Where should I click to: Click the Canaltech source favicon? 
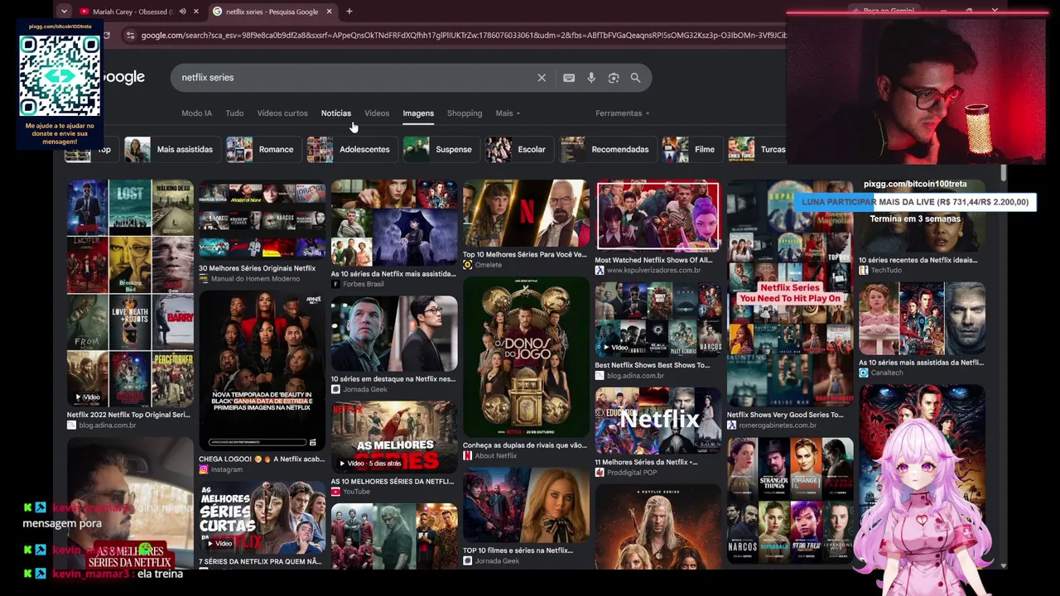click(864, 373)
